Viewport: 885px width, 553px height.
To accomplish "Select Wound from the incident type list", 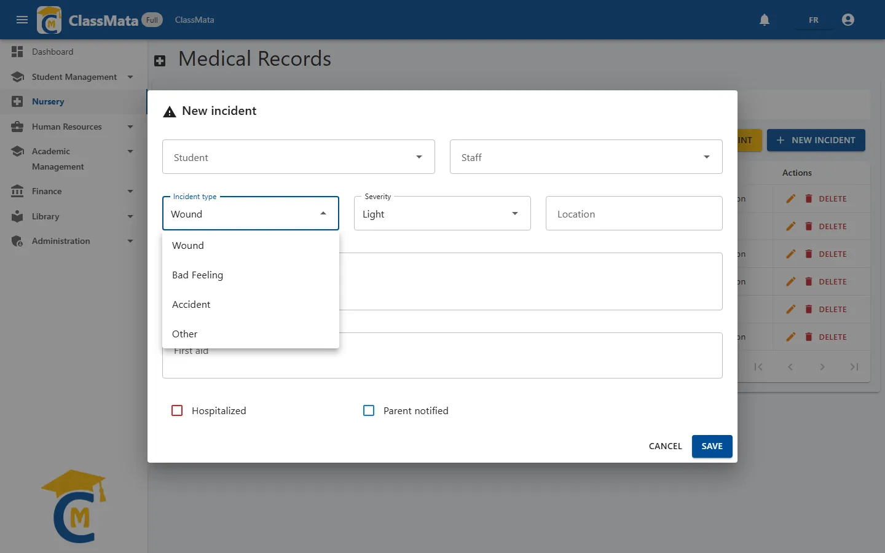I will [x=251, y=245].
